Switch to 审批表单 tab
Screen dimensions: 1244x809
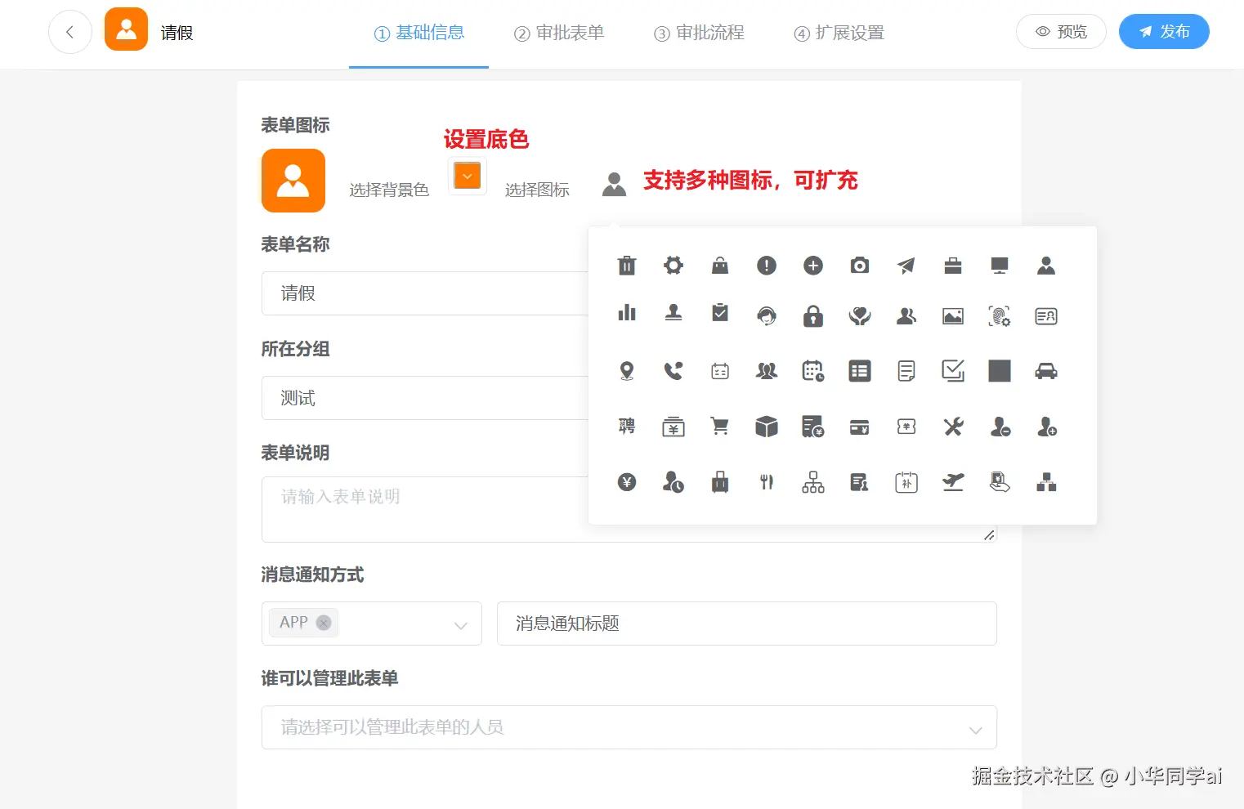(559, 33)
